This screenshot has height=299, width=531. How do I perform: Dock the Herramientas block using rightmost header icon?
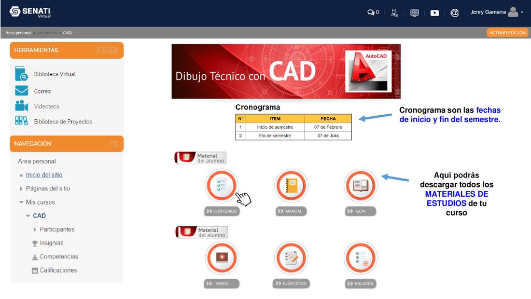[x=114, y=50]
